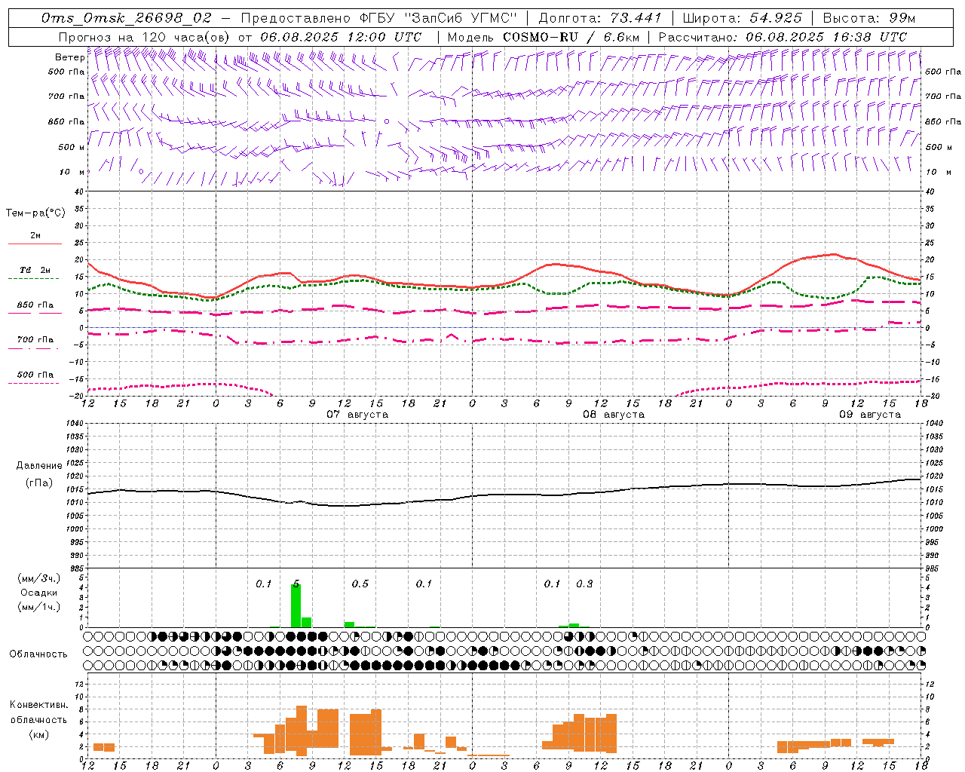Screen dimensions: 965x772
Task: Select the 700 гПа temperature legend entry
Action: coord(35,340)
